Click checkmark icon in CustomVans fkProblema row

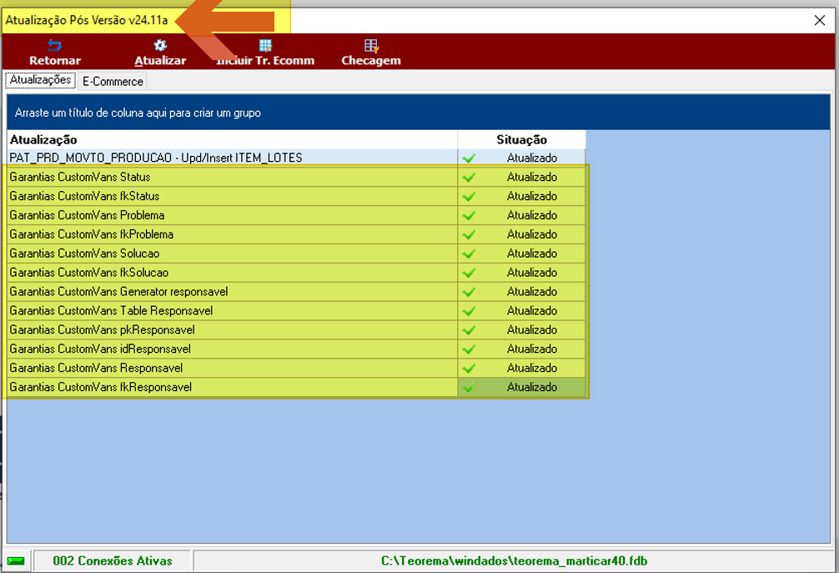coord(470,235)
